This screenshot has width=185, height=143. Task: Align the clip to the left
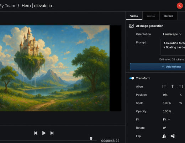[164, 87]
